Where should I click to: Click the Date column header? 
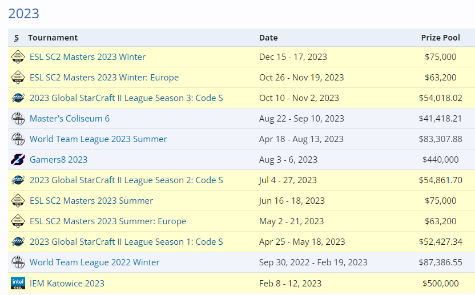click(x=268, y=38)
